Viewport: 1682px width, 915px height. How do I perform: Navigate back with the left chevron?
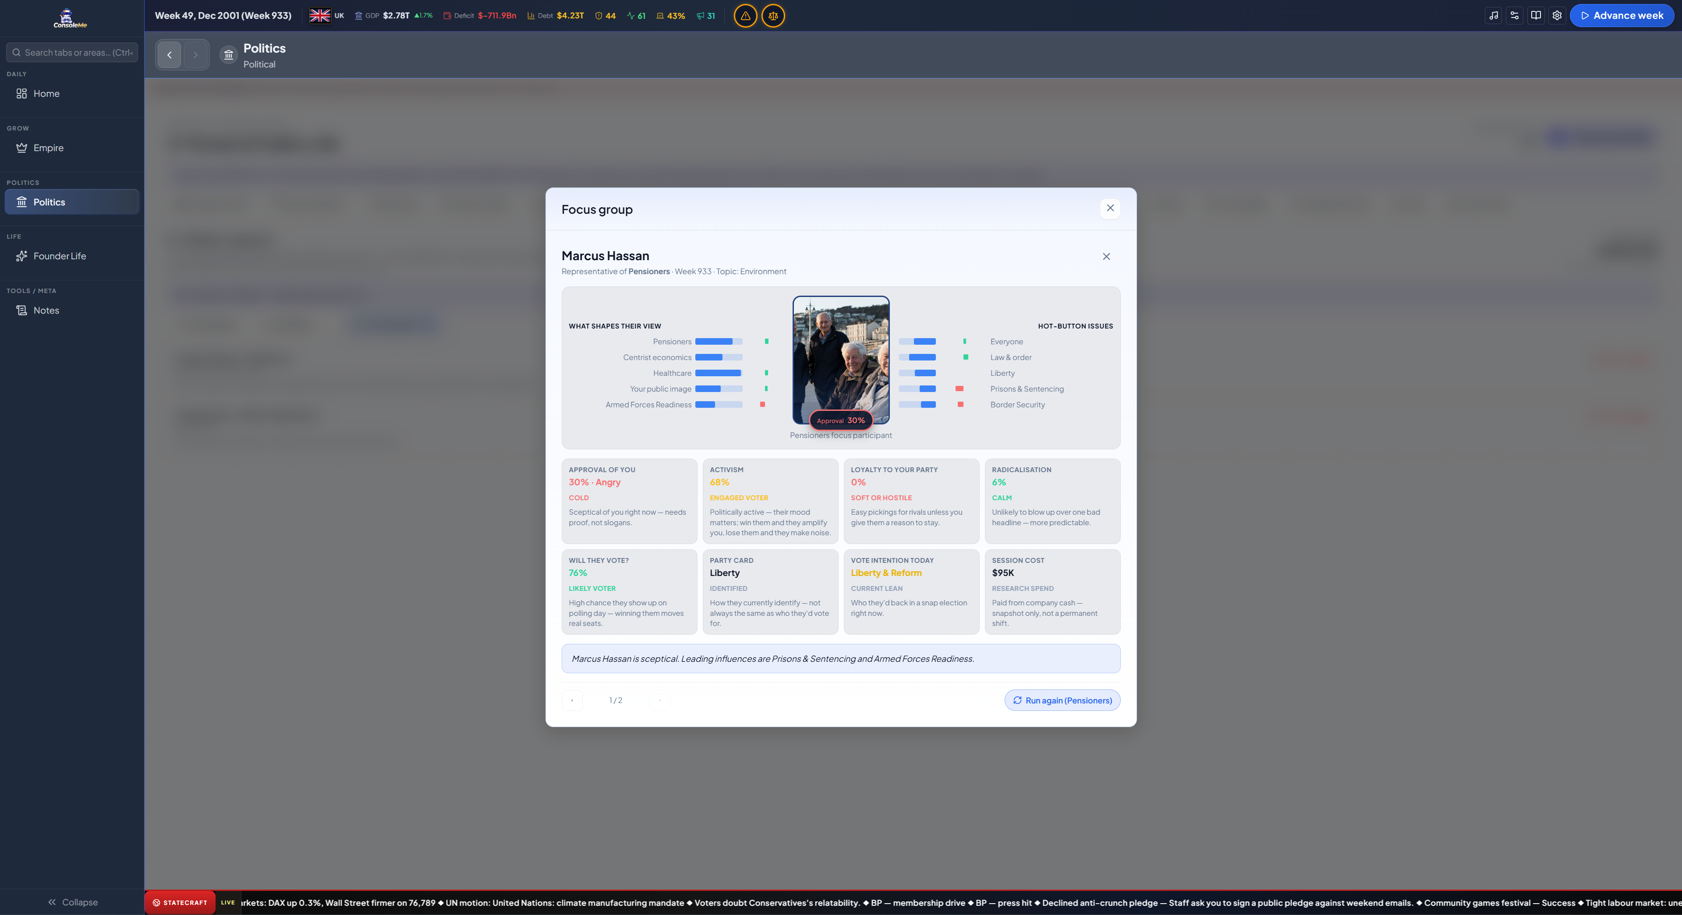[169, 55]
